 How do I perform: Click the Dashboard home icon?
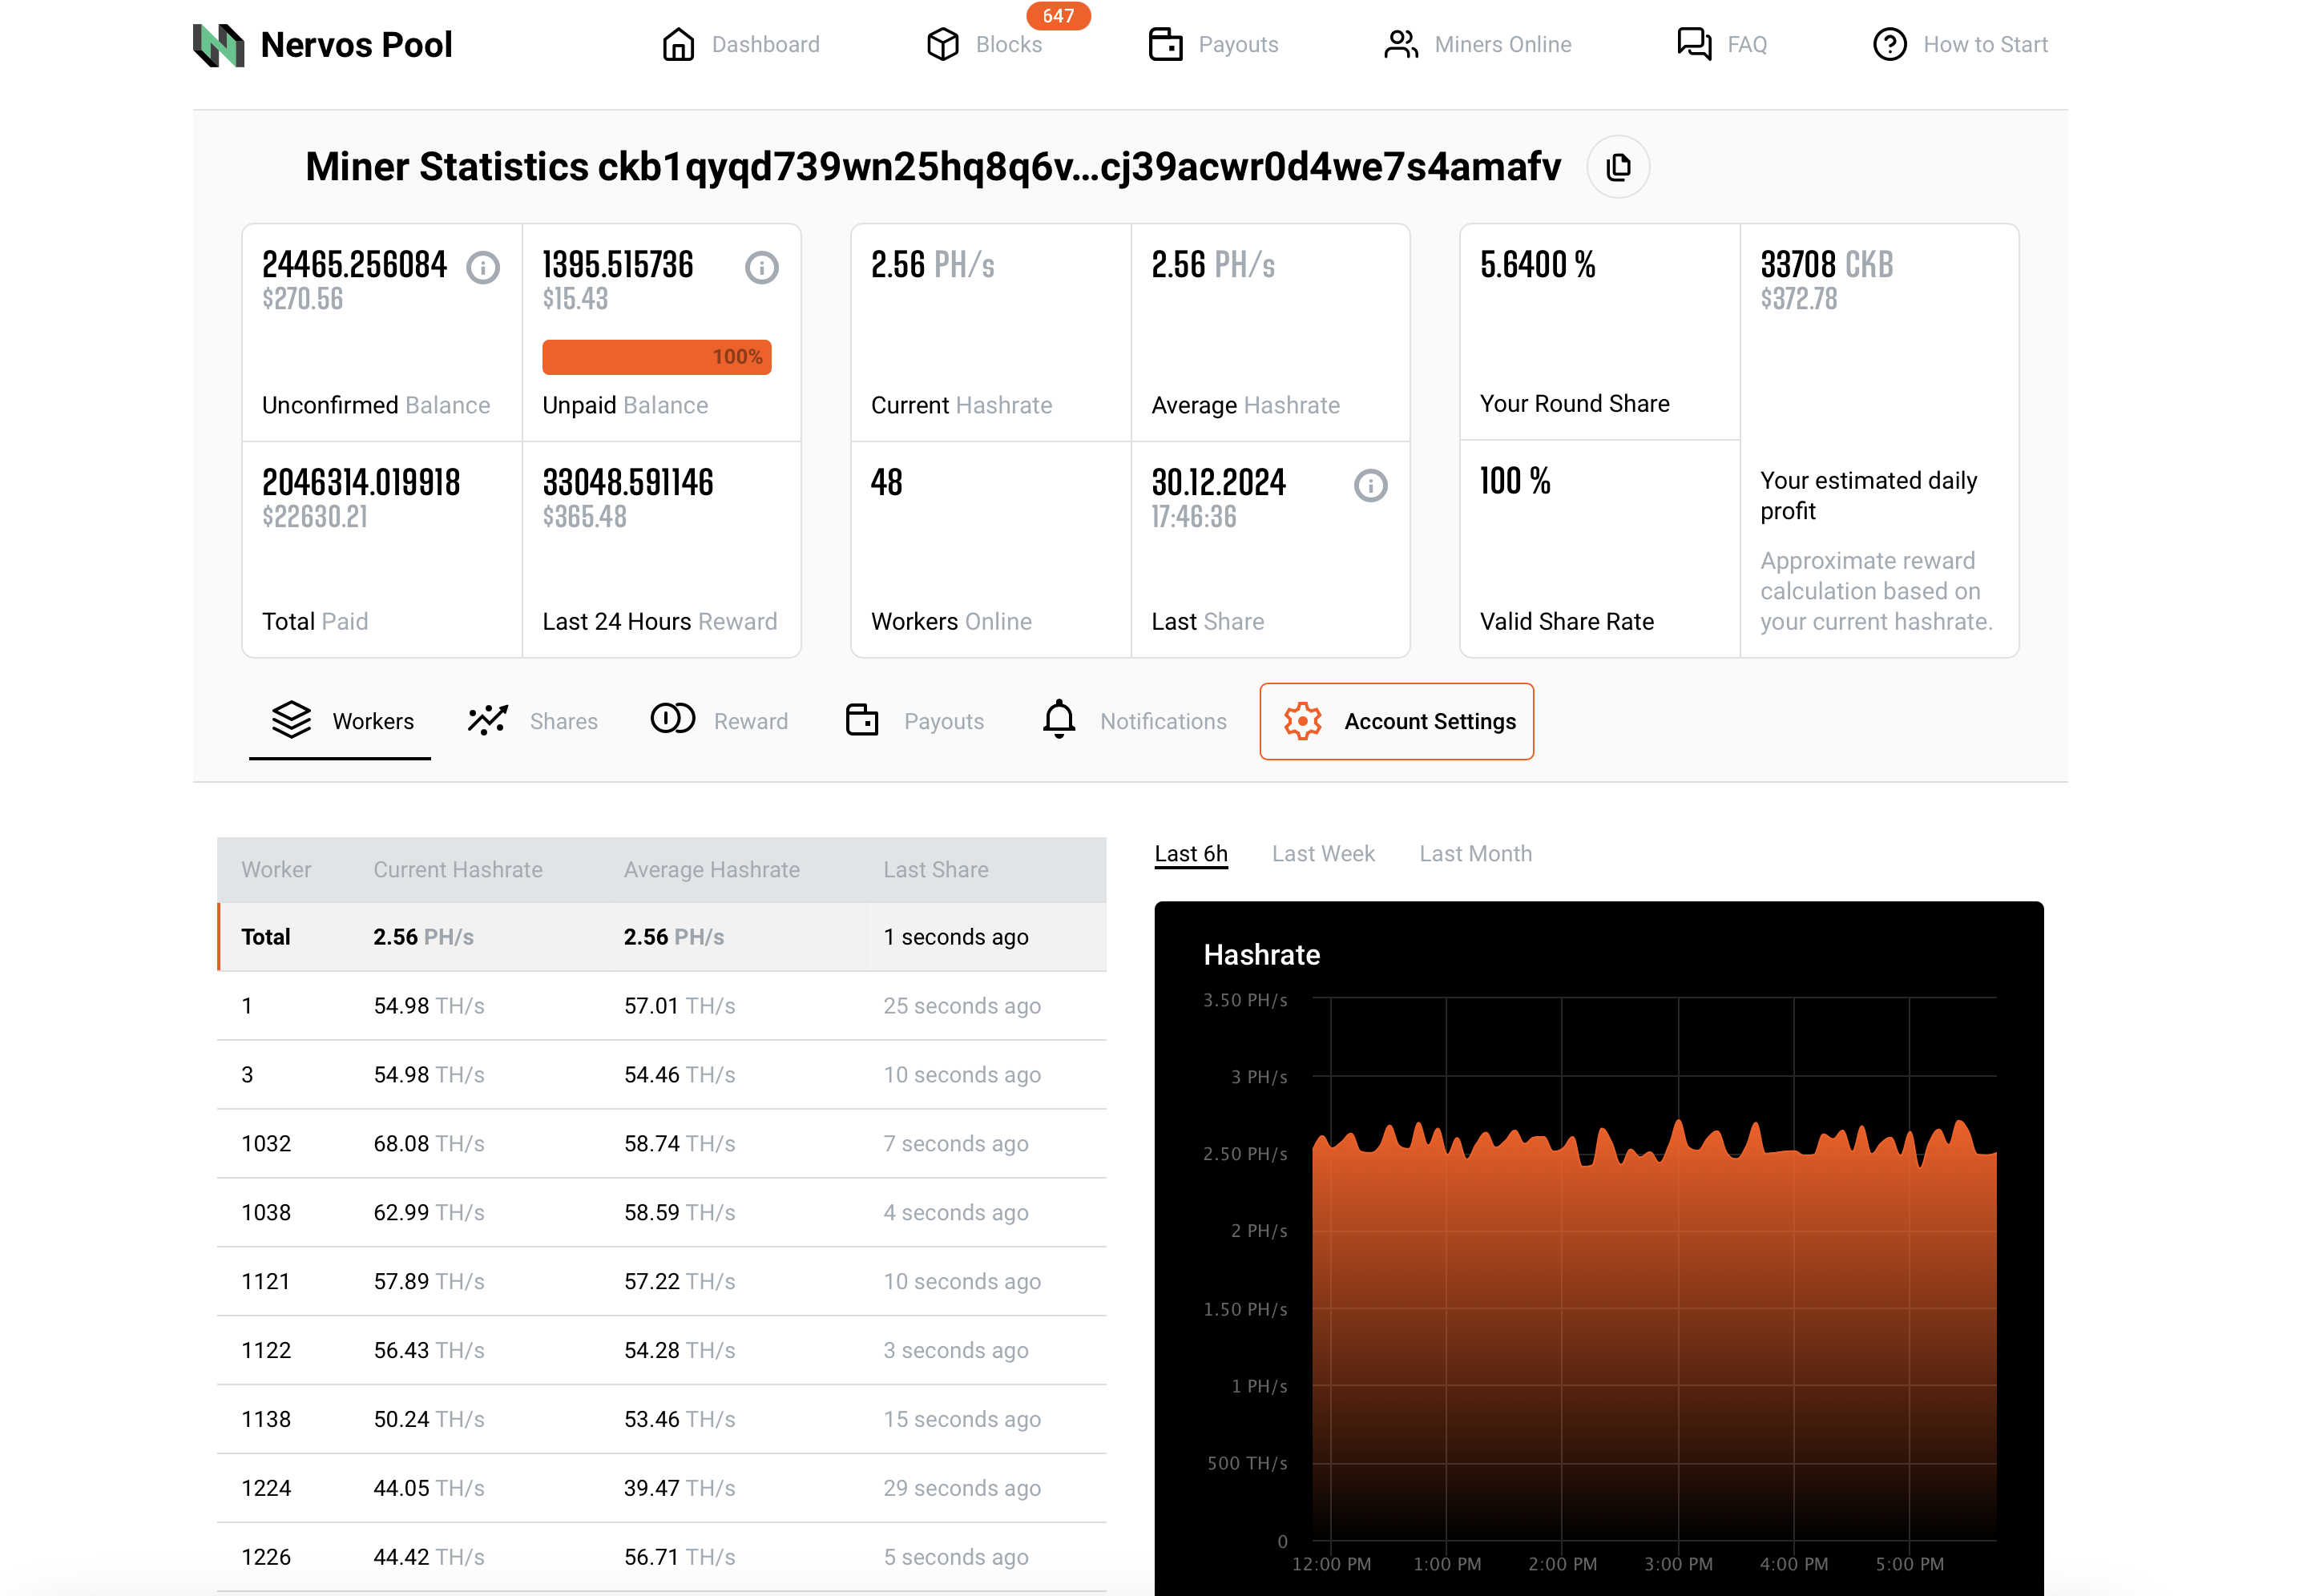pos(678,45)
